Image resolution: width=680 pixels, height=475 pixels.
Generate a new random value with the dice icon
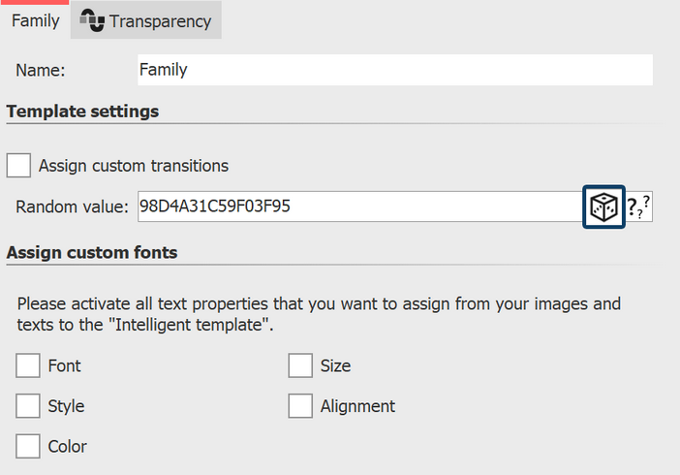(x=603, y=206)
